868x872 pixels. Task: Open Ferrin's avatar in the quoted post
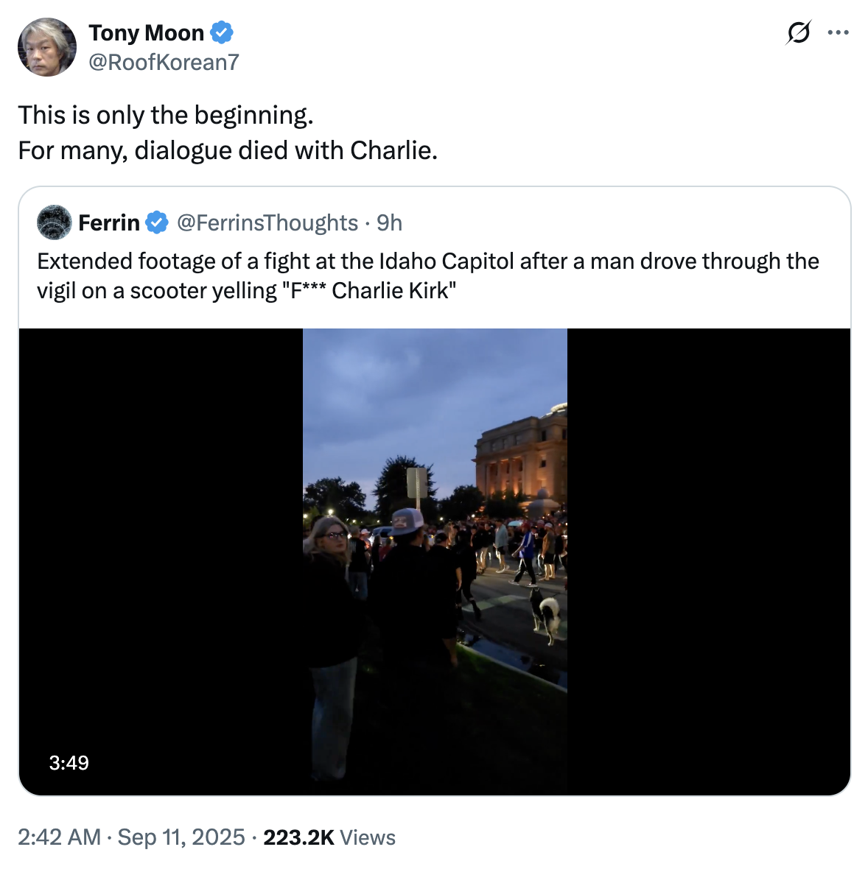(x=55, y=222)
